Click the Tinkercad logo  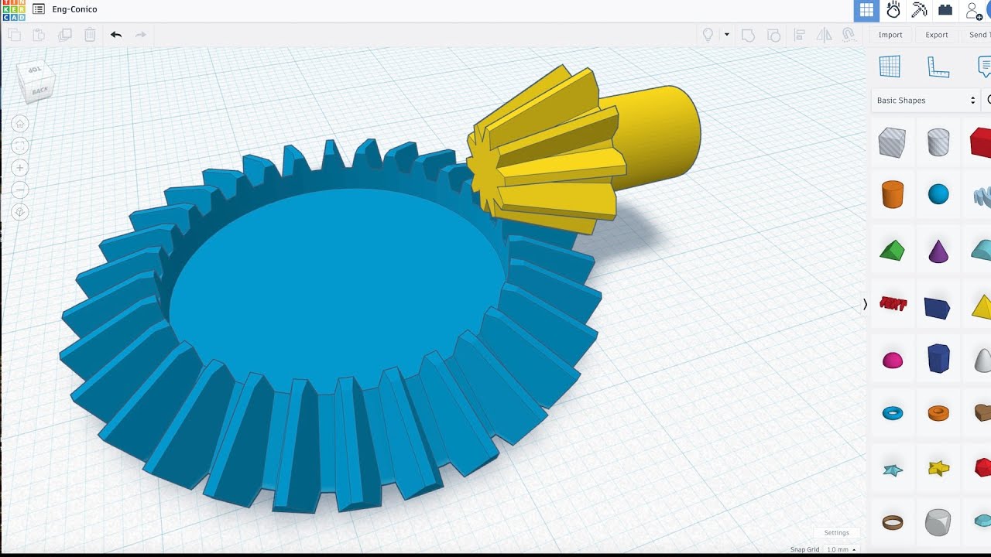14,10
